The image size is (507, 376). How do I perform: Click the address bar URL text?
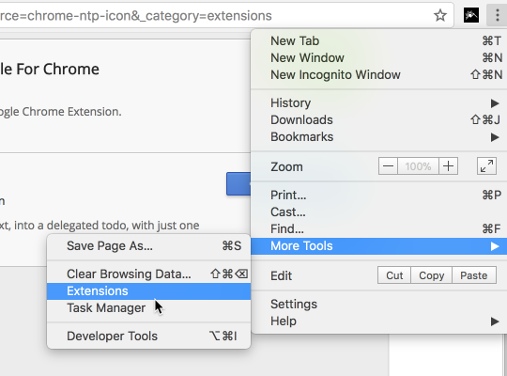pyautogui.click(x=136, y=16)
